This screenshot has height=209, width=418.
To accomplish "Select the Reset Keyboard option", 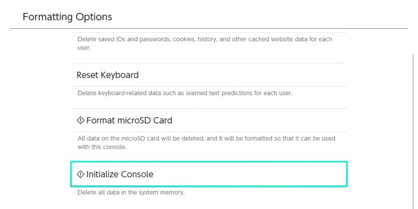I will coord(209,75).
